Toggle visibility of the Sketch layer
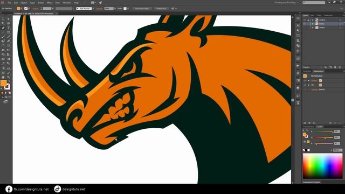Screen dimensions: 345x194 click(305, 27)
